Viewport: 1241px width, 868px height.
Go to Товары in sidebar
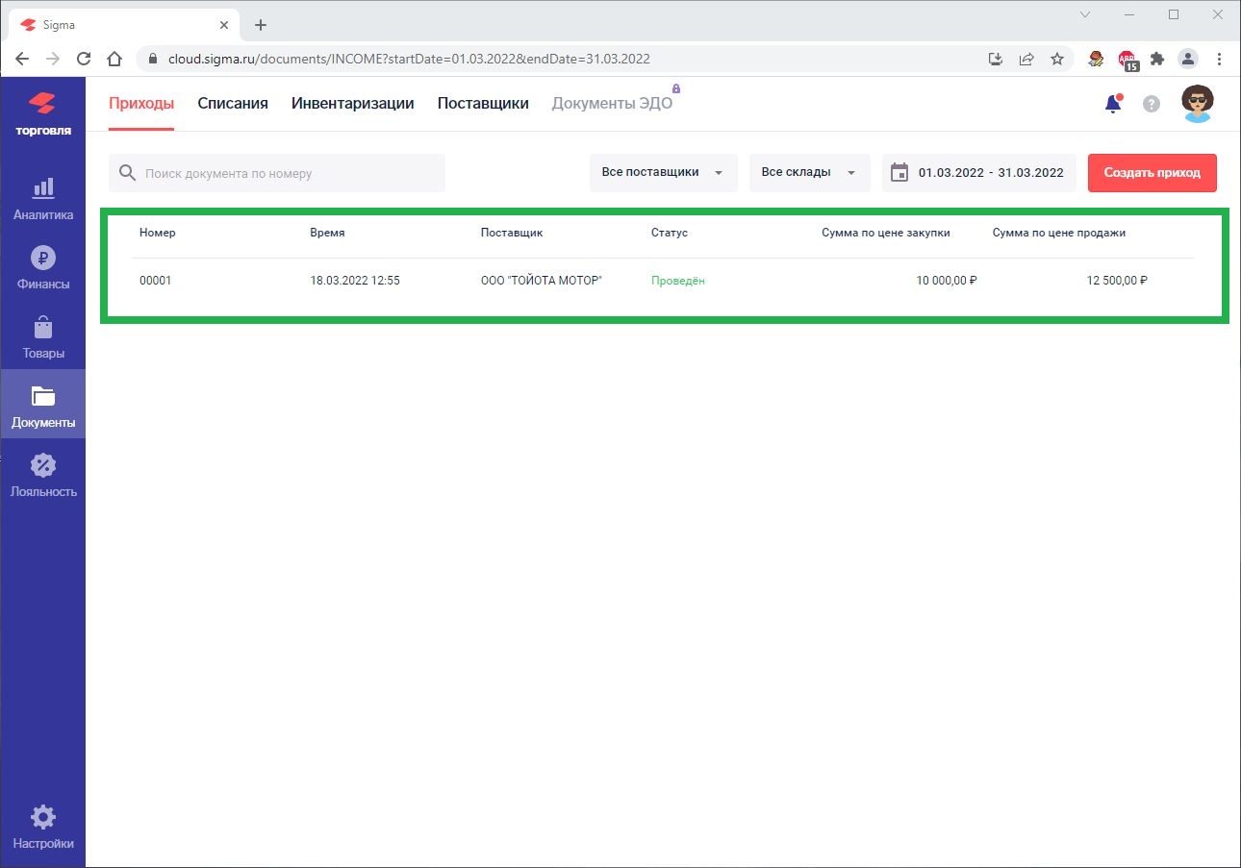(42, 337)
